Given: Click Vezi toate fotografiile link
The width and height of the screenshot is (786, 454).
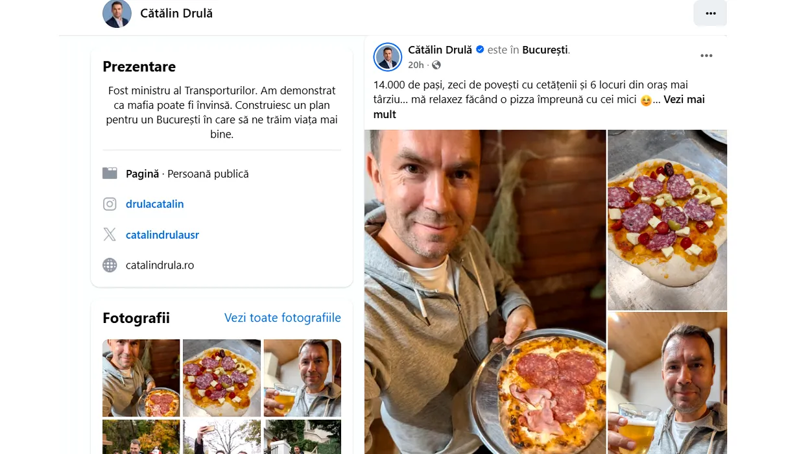Looking at the screenshot, I should pyautogui.click(x=282, y=318).
